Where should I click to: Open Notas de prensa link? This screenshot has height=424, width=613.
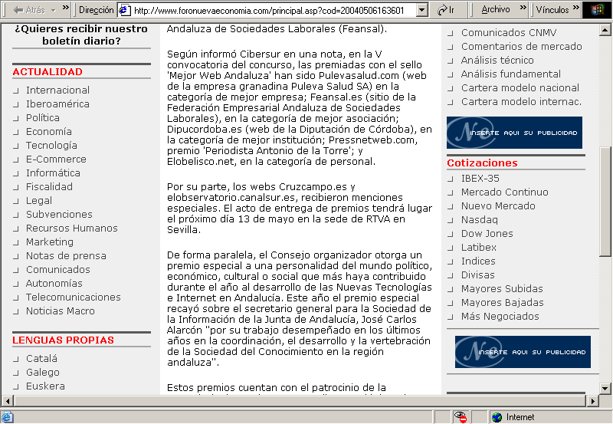point(66,255)
